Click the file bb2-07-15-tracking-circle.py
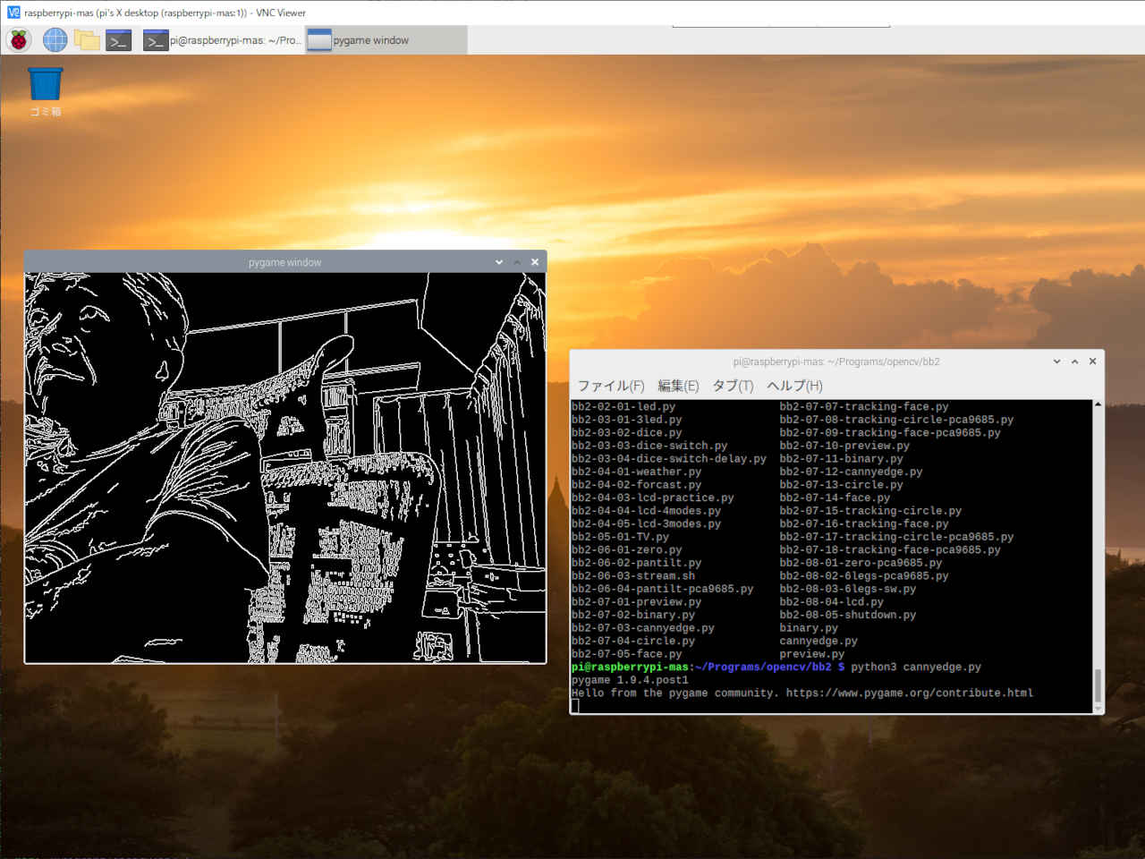 tap(870, 511)
